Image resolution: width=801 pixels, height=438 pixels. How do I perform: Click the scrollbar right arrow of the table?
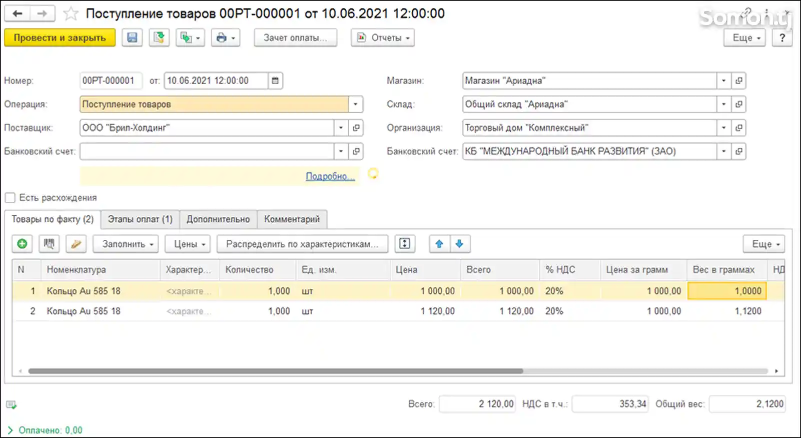coord(776,371)
